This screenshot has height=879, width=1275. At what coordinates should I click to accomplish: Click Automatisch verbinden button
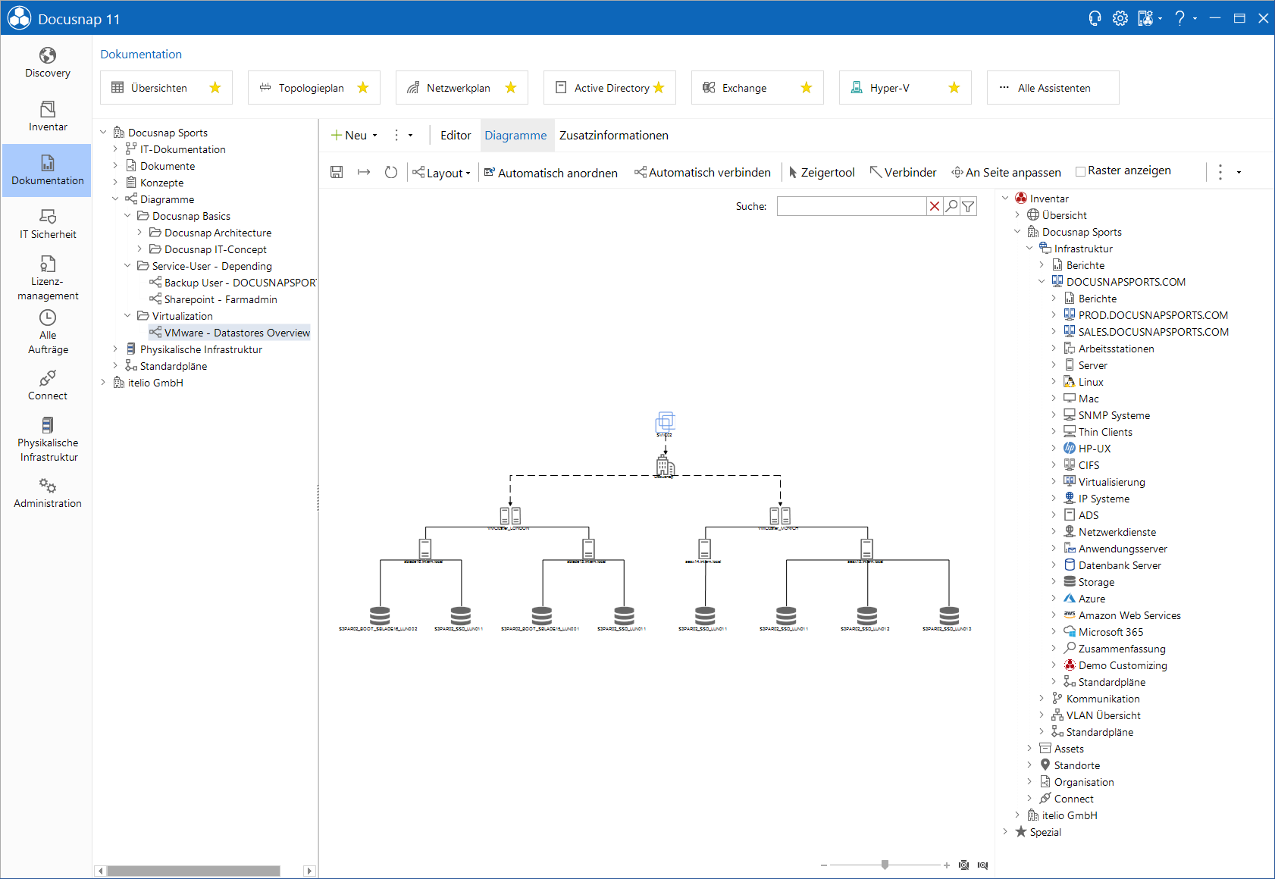[x=703, y=173]
